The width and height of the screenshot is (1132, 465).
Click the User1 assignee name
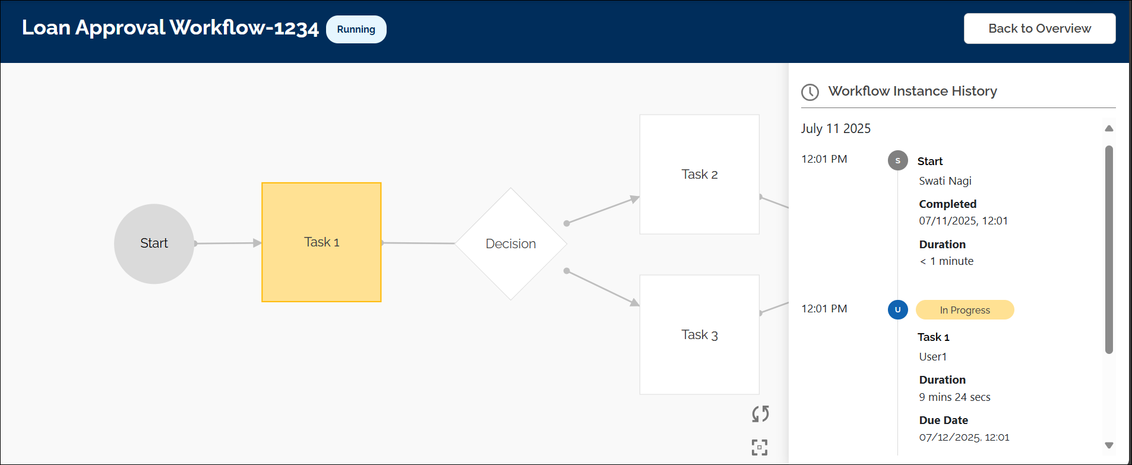(x=932, y=356)
